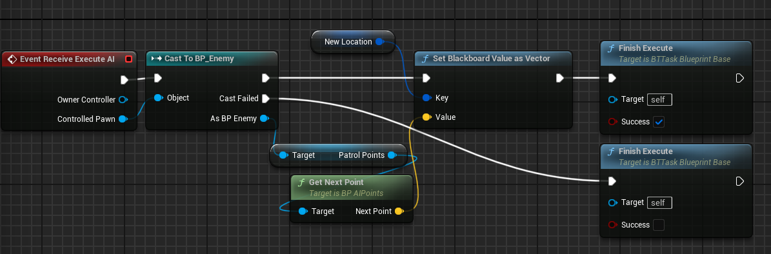Click the Cast To BP_Enemy exec output pin
771x254 pixels.
click(x=266, y=78)
